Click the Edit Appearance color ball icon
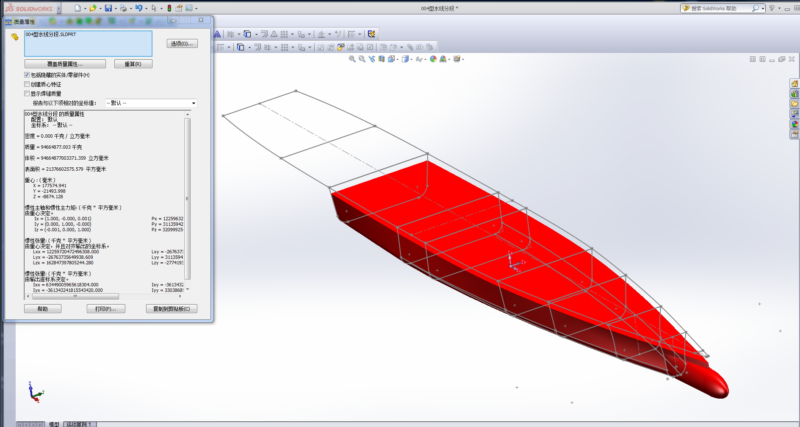 click(433, 59)
